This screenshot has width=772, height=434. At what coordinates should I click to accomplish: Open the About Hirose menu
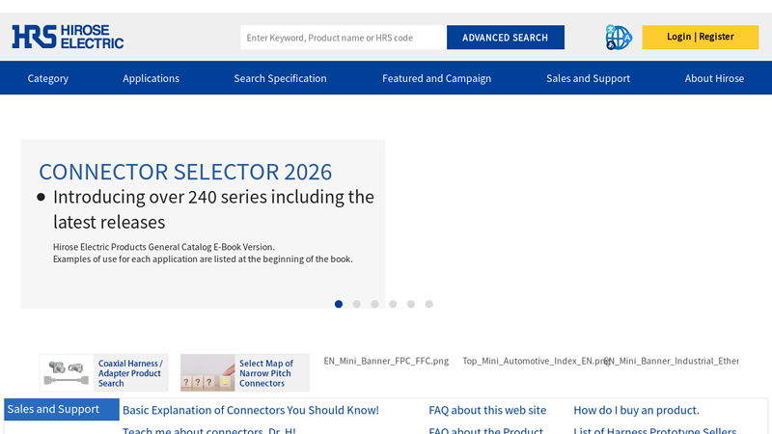pyautogui.click(x=714, y=78)
